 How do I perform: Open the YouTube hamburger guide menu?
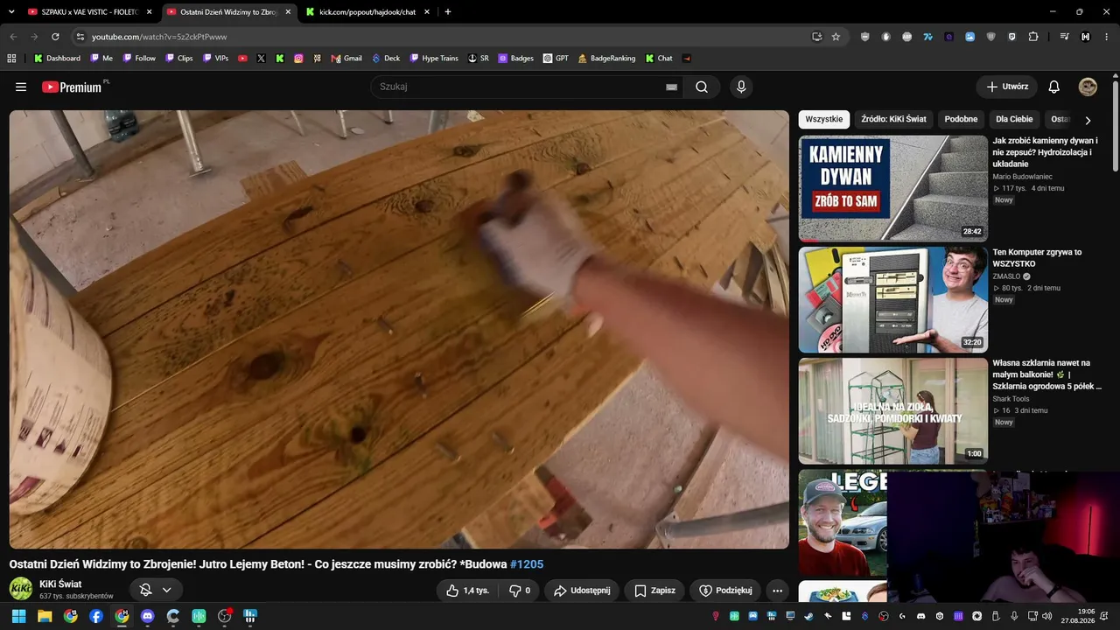pos(21,87)
